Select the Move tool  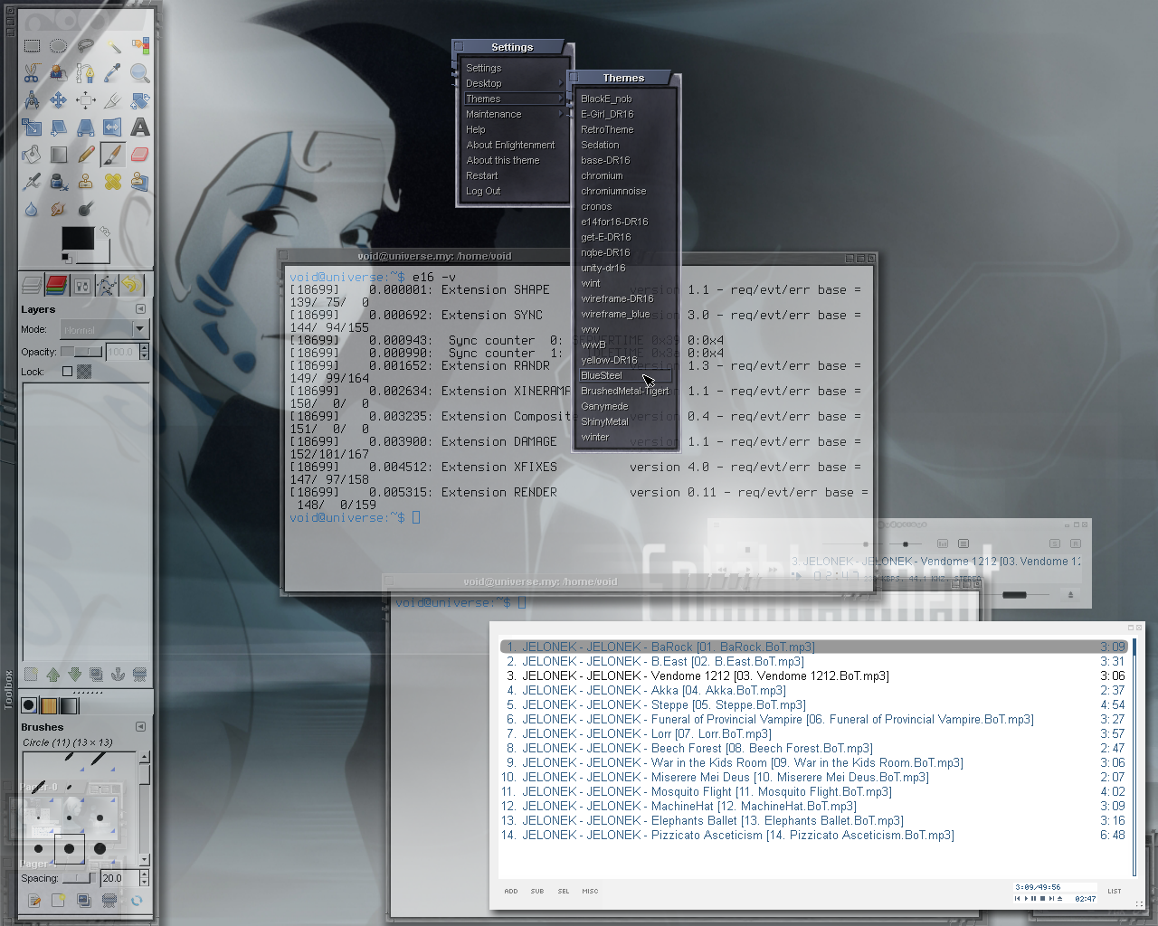pyautogui.click(x=59, y=99)
